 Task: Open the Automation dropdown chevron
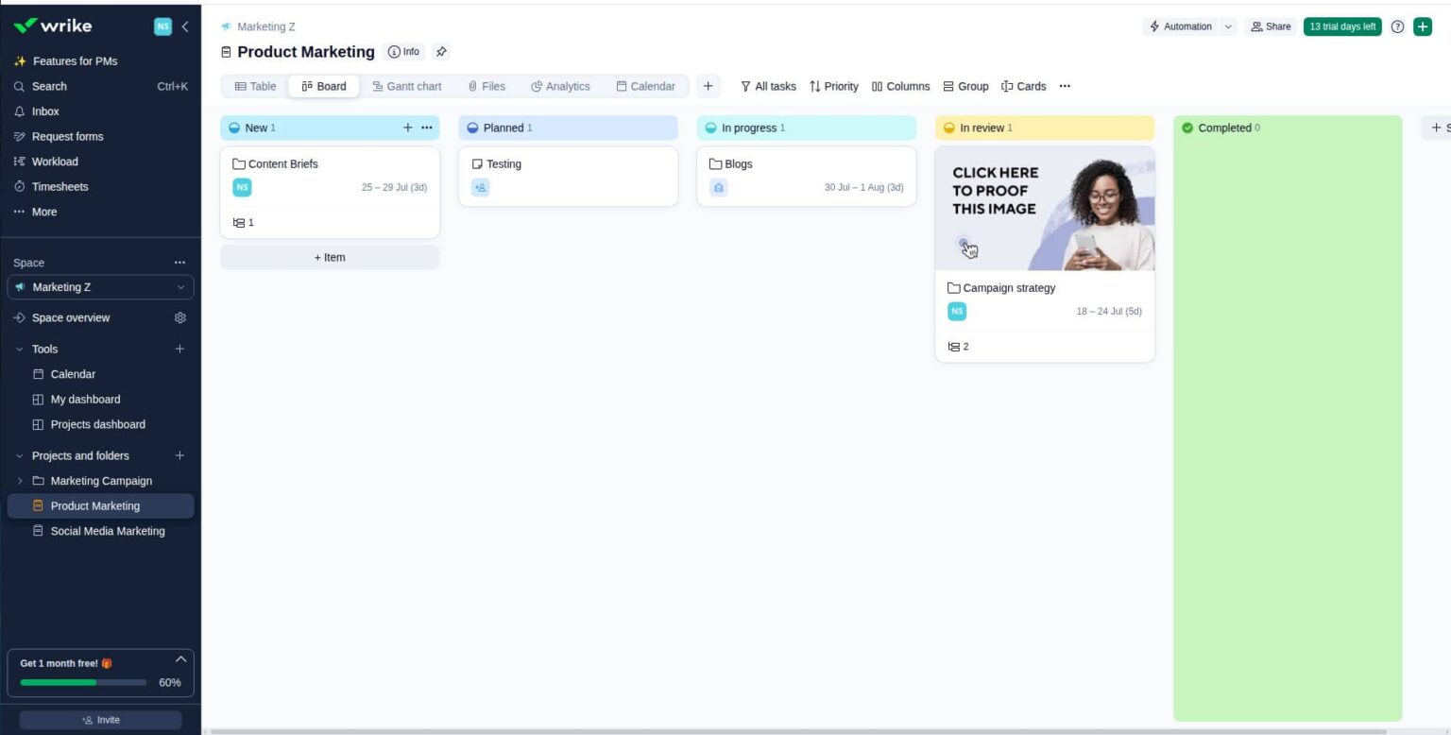click(x=1229, y=26)
